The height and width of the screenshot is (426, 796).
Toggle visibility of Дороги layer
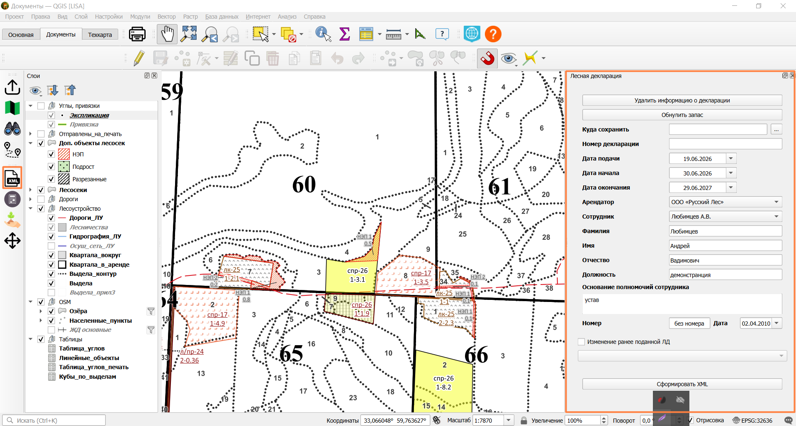41,199
